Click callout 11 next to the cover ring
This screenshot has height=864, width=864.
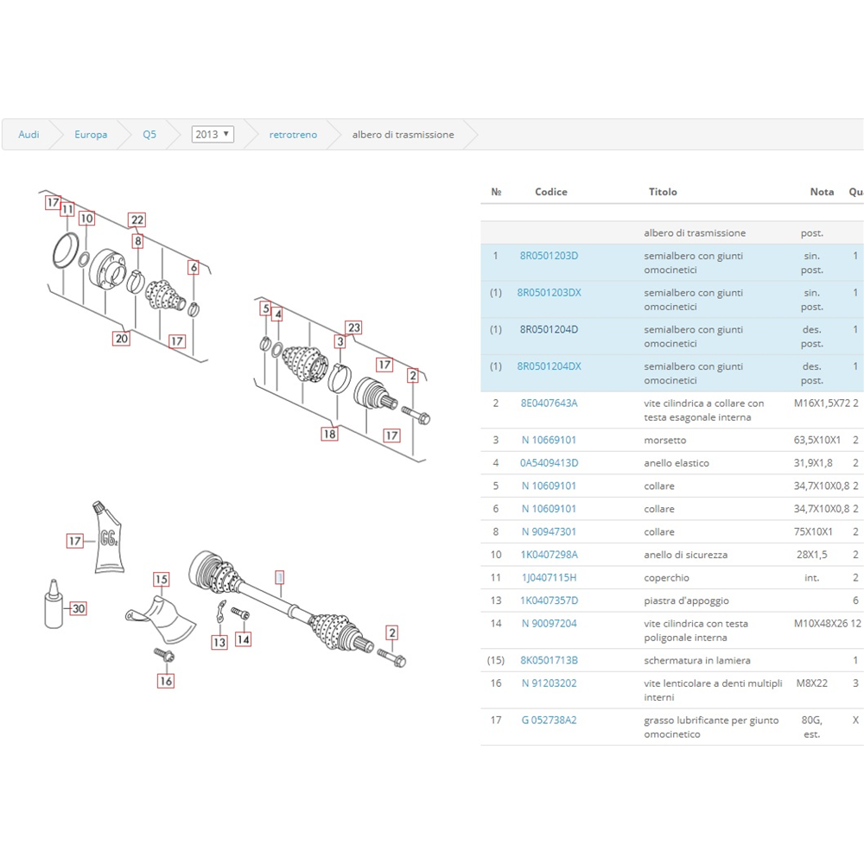(x=67, y=209)
